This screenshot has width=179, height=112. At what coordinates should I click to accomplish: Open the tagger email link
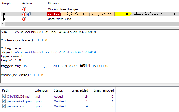pos(41,66)
